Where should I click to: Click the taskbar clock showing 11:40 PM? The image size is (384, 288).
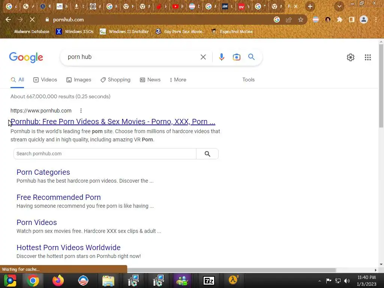pos(367,280)
